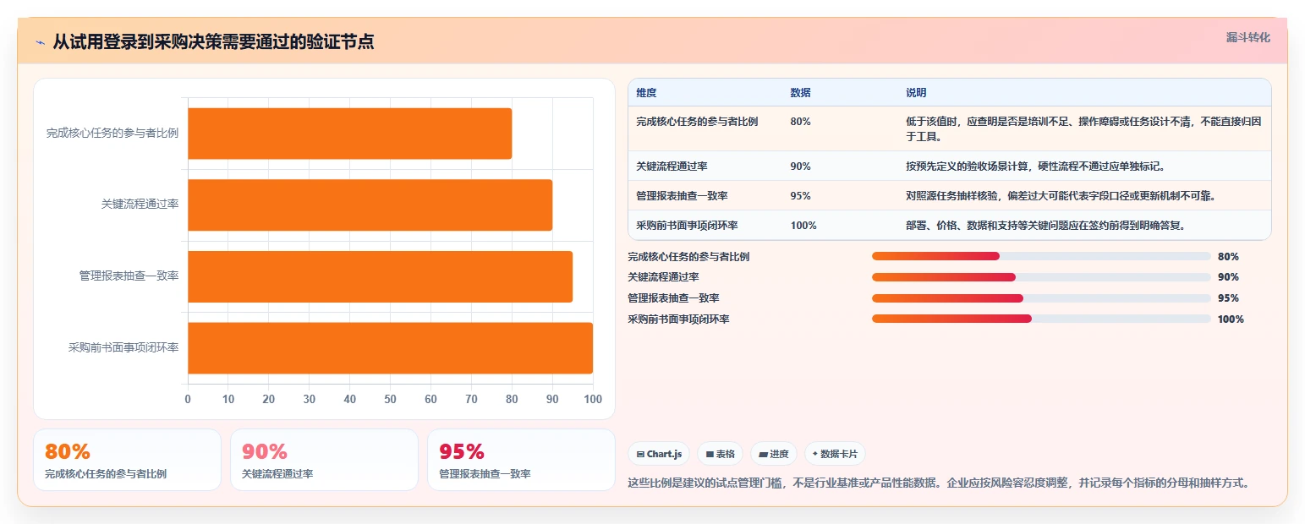The image size is (1305, 524).
Task: Click the 90% progress bar for 关键流程通过率
Action: 1041,277
